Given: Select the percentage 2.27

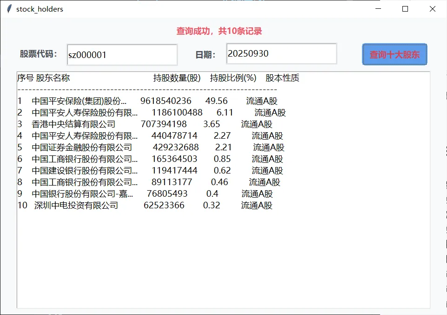Looking at the screenshot, I should click(x=223, y=136).
